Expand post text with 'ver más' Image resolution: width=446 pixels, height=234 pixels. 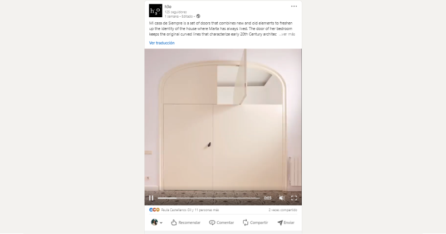(287, 34)
